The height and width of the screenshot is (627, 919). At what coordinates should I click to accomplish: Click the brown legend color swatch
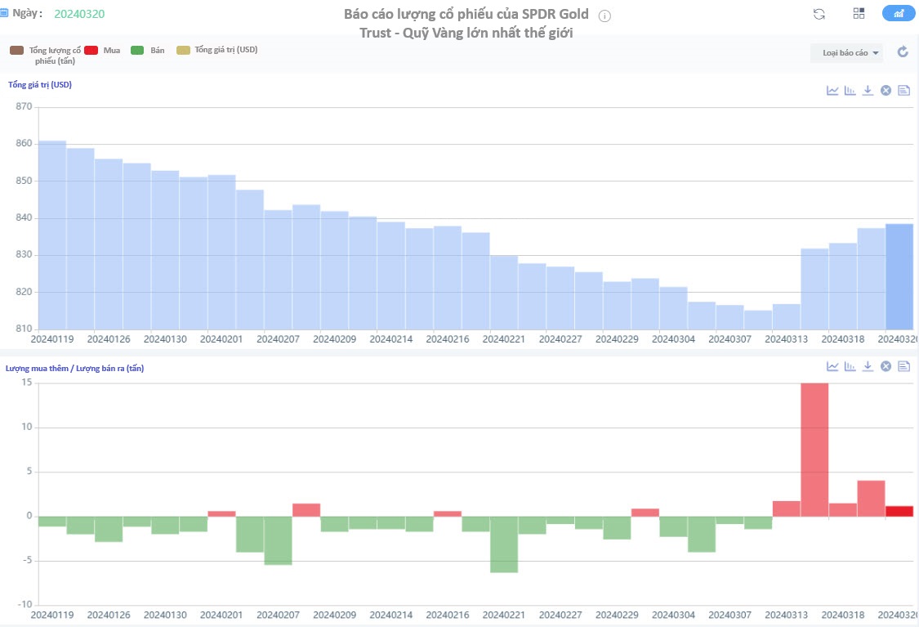[x=16, y=51]
